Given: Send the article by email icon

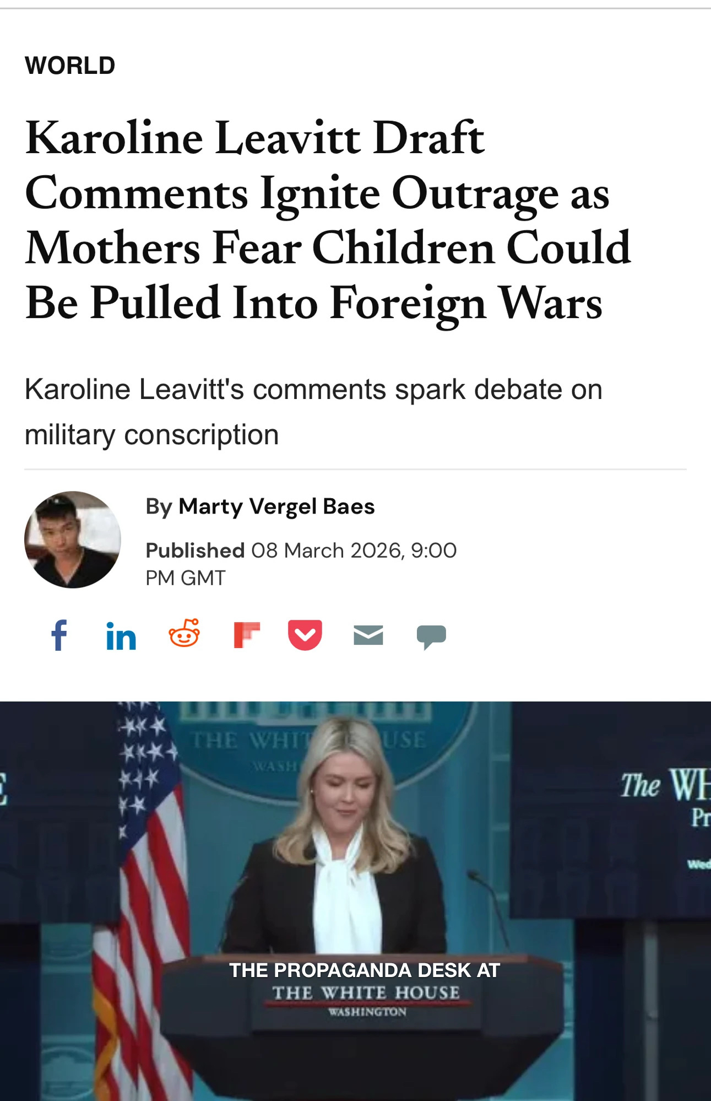Looking at the screenshot, I should point(368,635).
